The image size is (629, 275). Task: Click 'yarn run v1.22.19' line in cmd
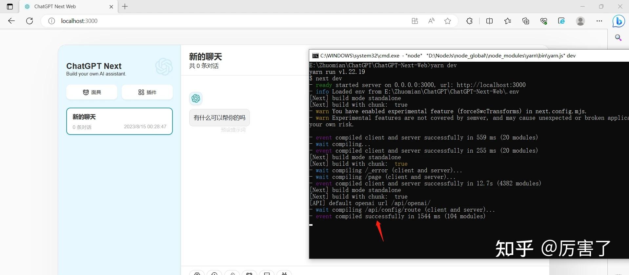tap(337, 72)
